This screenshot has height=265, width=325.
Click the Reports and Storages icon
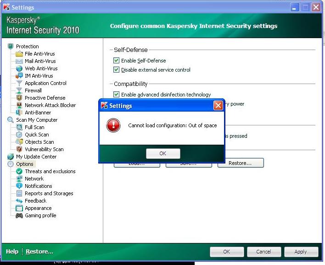[19, 193]
